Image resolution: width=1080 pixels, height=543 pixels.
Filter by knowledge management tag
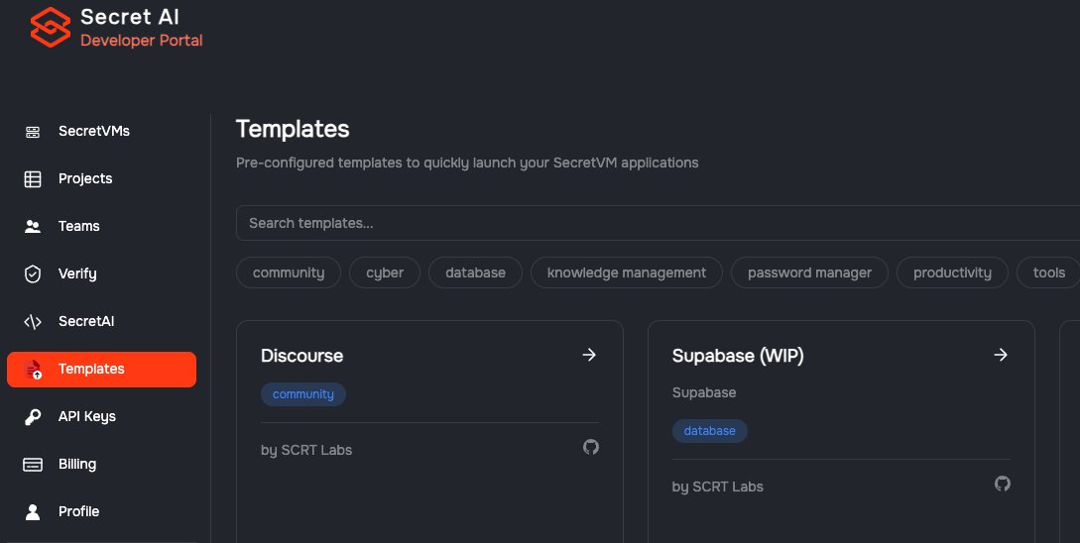point(626,272)
